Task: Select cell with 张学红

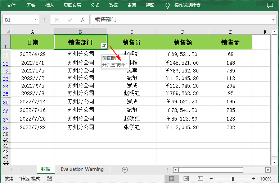Action: (x=132, y=127)
